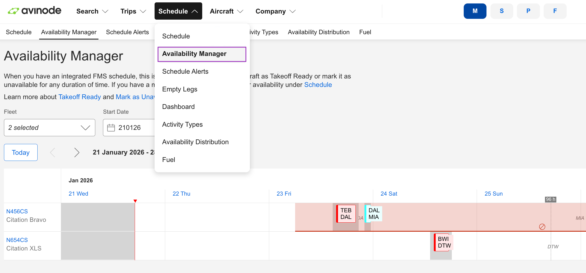586x273 pixels.
Task: Open the Takeoff Ready link
Action: click(x=79, y=97)
